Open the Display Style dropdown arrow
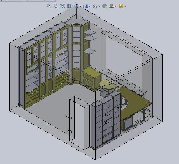The width and height of the screenshot is (179, 164). pyautogui.click(x=90, y=6)
